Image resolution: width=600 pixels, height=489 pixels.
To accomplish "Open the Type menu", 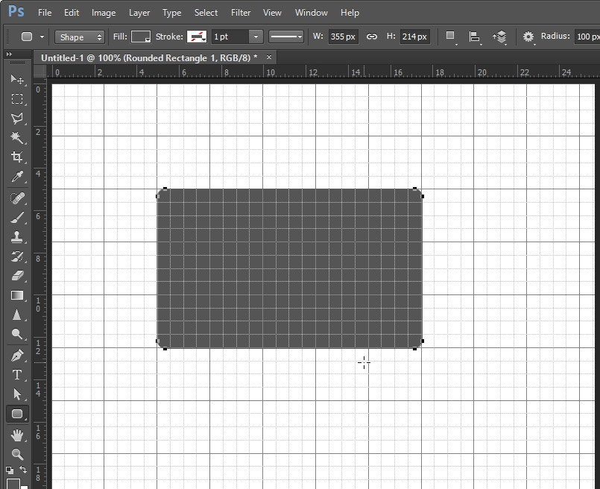I will click(x=172, y=13).
